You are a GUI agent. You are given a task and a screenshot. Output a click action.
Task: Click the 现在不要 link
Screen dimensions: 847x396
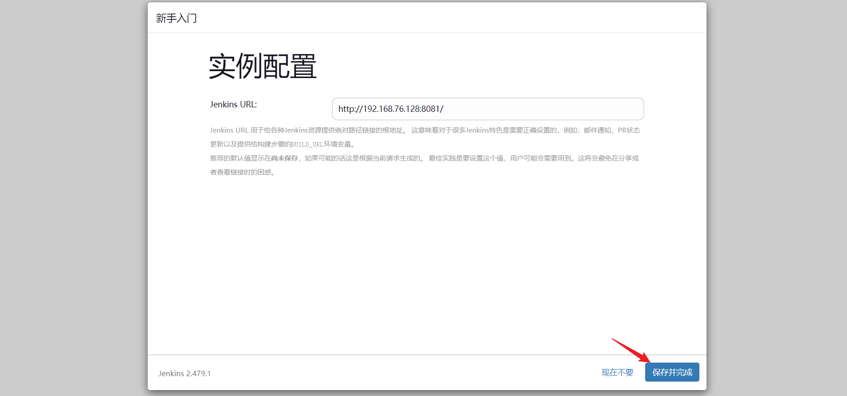[x=617, y=373]
